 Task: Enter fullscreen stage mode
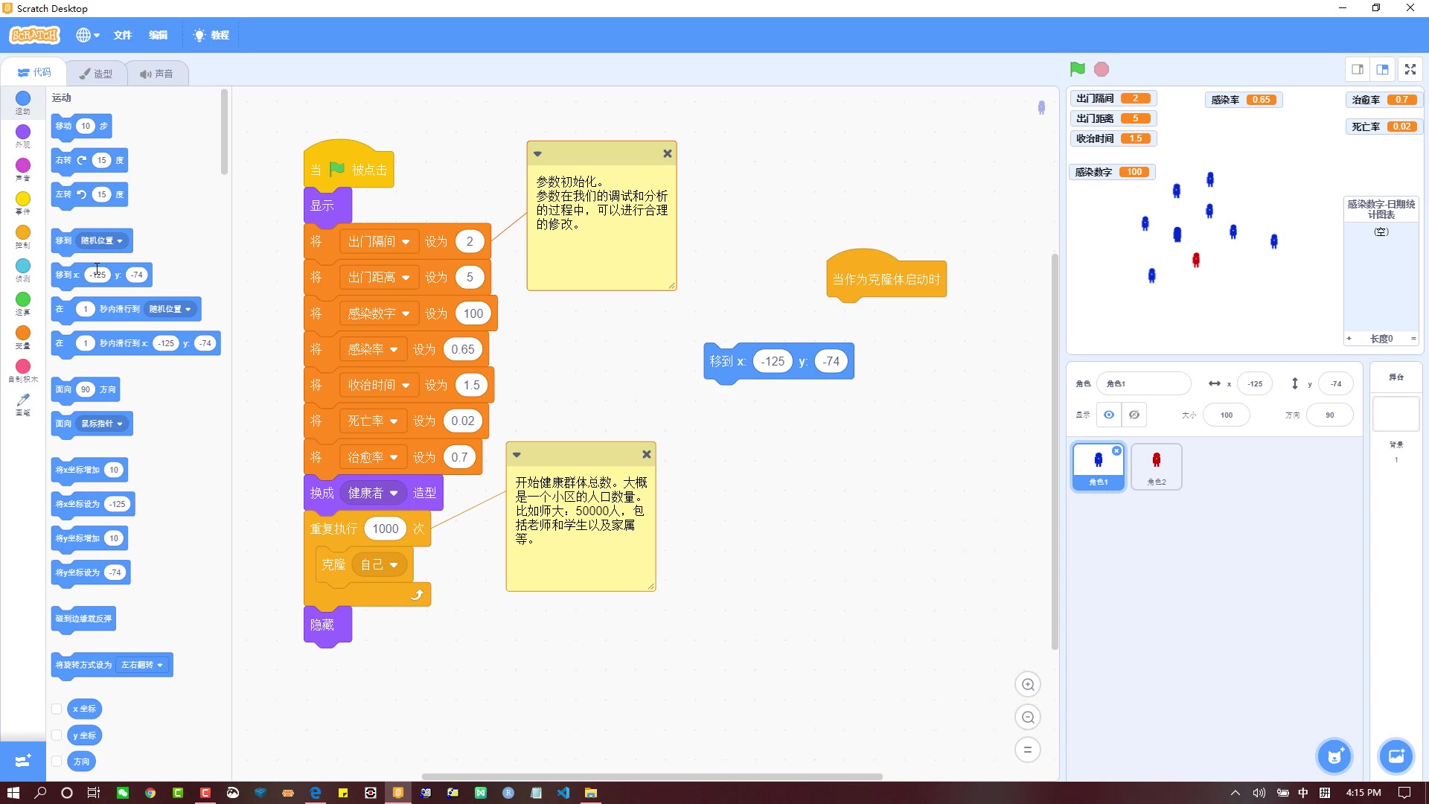click(1410, 69)
